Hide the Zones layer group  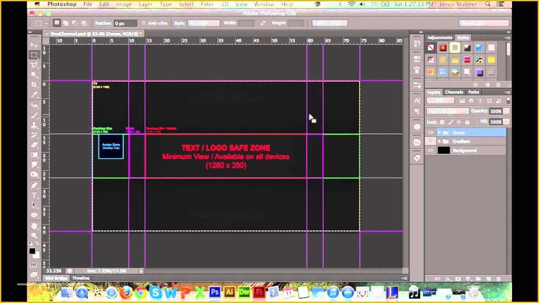430,133
